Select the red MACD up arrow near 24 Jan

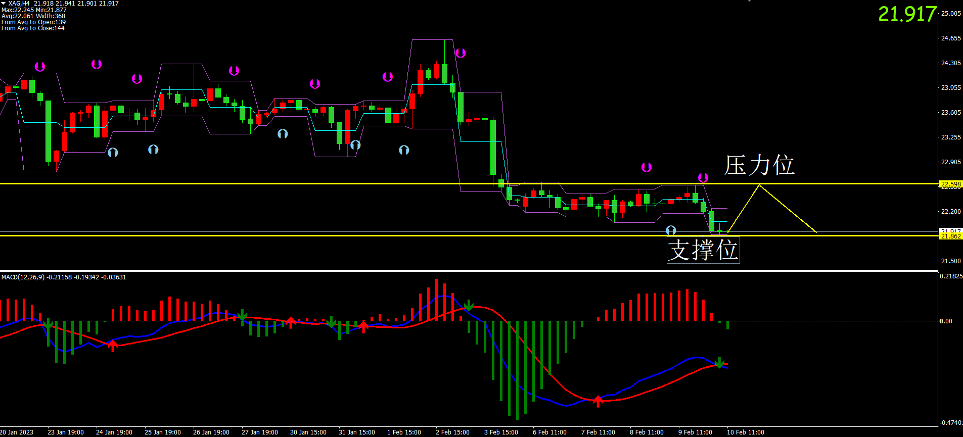point(113,345)
